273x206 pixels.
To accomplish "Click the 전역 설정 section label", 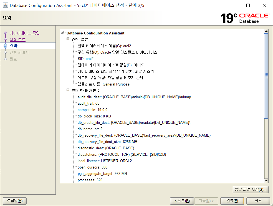I will tap(80, 39).
